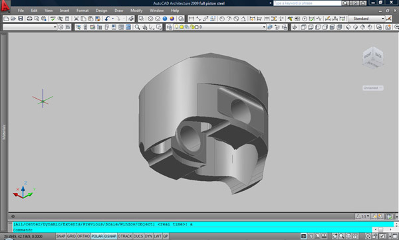Disable POLAR tracking in status bar
The image size is (399, 240).
click(x=97, y=236)
